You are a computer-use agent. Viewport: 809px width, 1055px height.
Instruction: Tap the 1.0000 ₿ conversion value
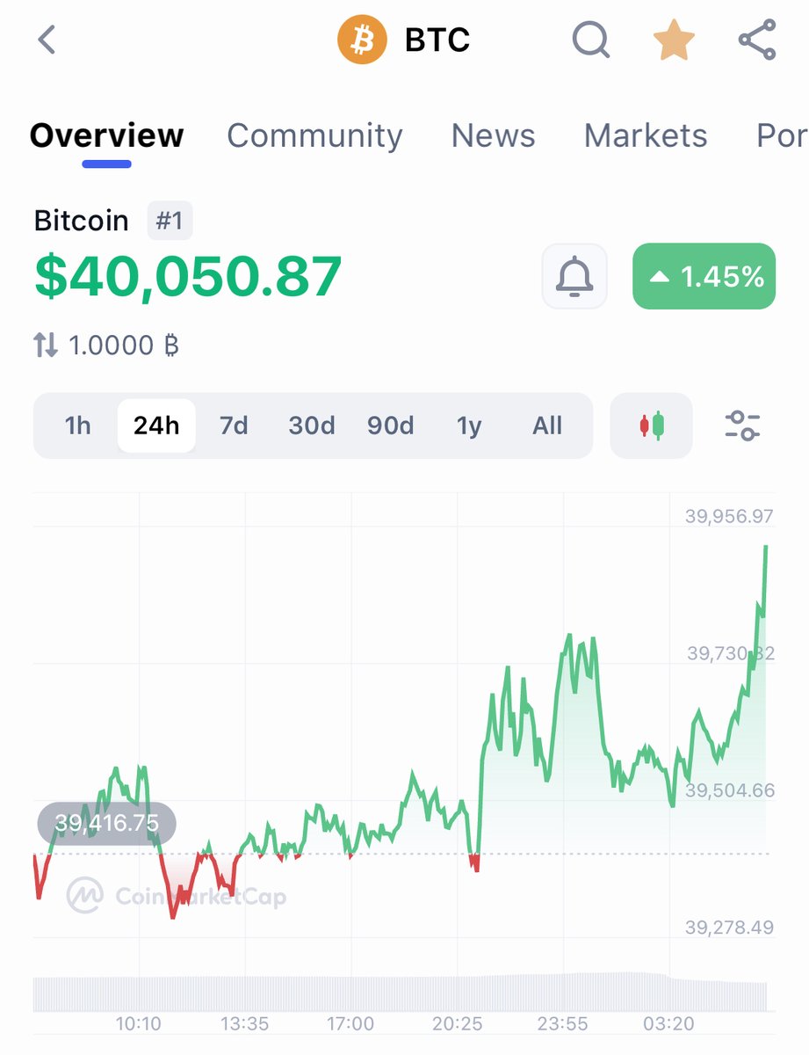(124, 346)
